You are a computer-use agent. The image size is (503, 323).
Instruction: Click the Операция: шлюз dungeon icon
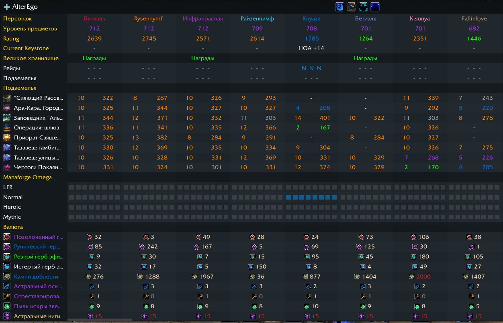click(7, 128)
